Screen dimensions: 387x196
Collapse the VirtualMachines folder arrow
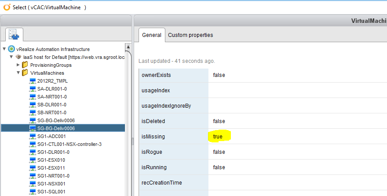(x=18, y=73)
